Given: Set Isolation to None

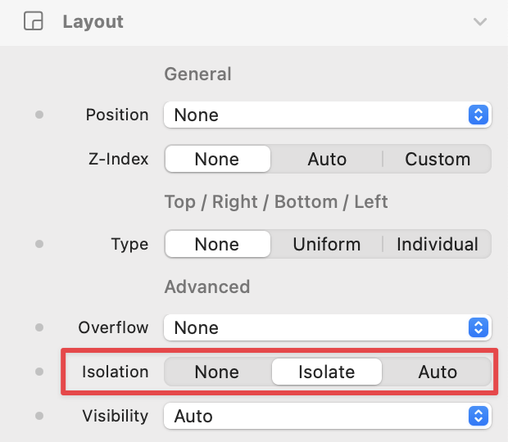Looking at the screenshot, I should [x=217, y=372].
